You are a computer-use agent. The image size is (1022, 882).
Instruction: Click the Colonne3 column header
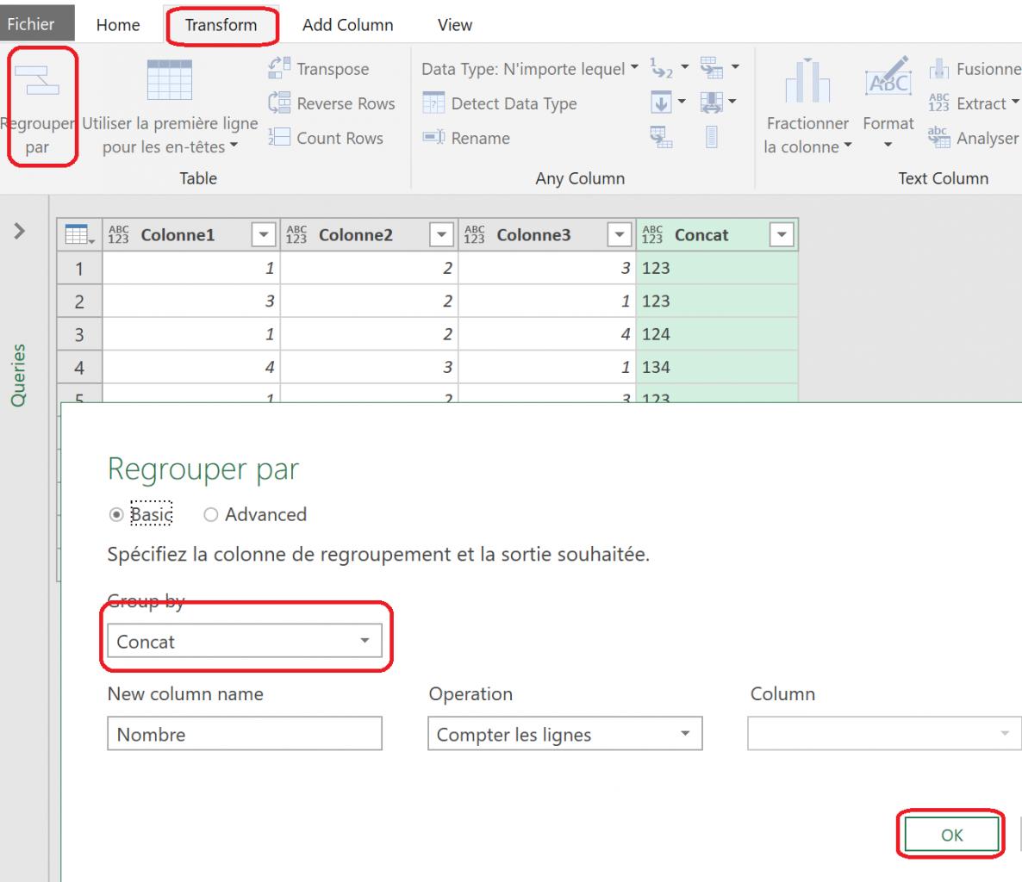click(x=547, y=234)
